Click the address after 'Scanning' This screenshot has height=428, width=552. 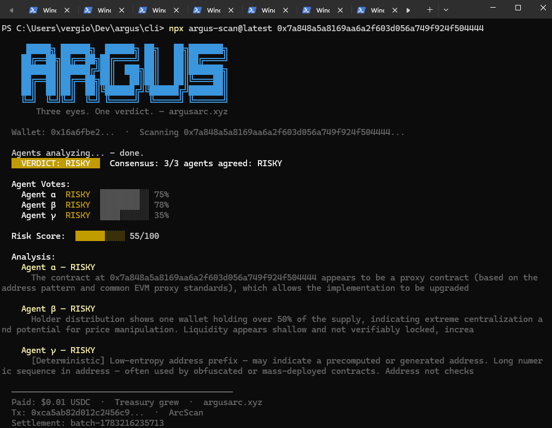click(x=294, y=132)
